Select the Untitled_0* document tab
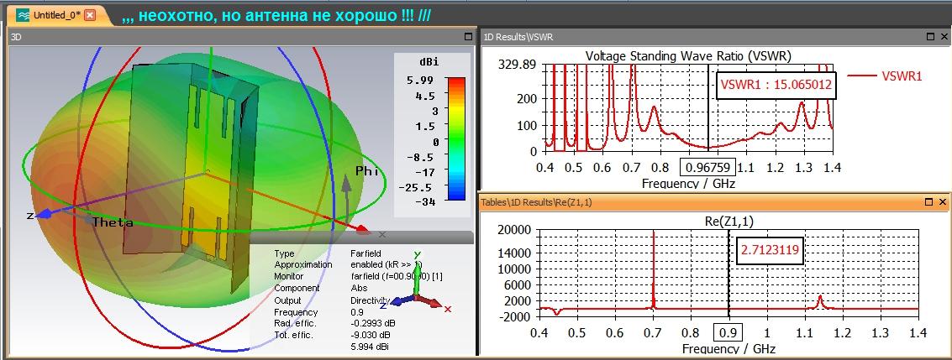 click(58, 15)
